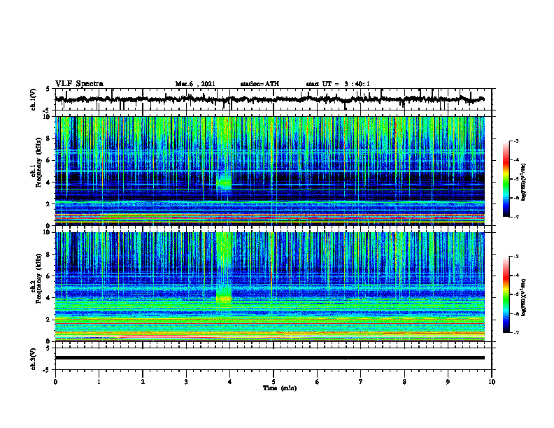
Task: Click the "-7" label below ch.2 colorbar
Action: [x=516, y=333]
